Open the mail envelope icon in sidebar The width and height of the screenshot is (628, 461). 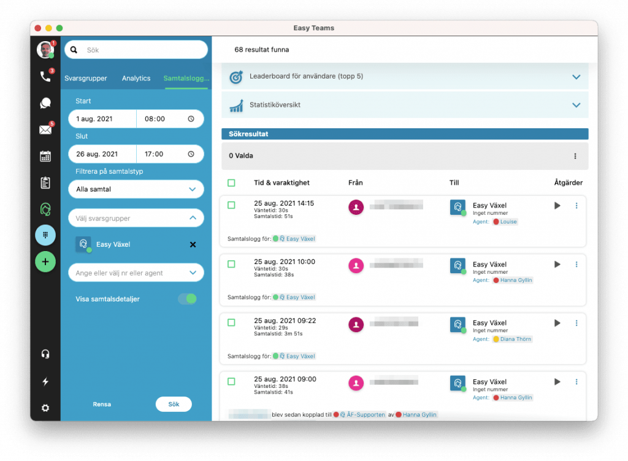[x=45, y=130]
